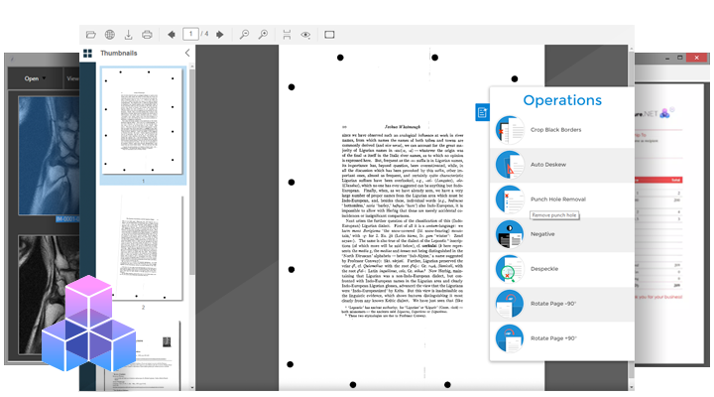
Task: Go to the previous page arrow
Action: click(172, 35)
